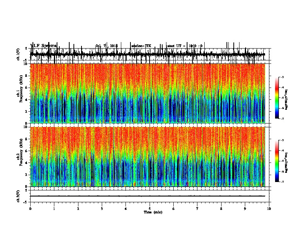
Task: Click the color bar beside the ch.1 spectrogram
Action: (277, 98)
